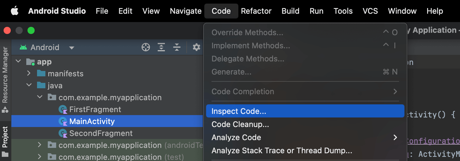Click the androidTest package folder icon
The height and width of the screenshot is (161, 460).
pos(52,145)
